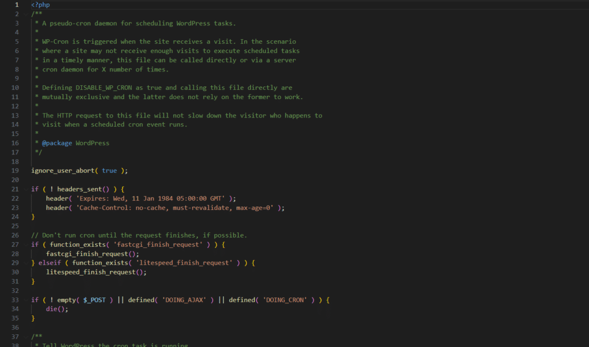Click the elseif keyword

coord(49,263)
